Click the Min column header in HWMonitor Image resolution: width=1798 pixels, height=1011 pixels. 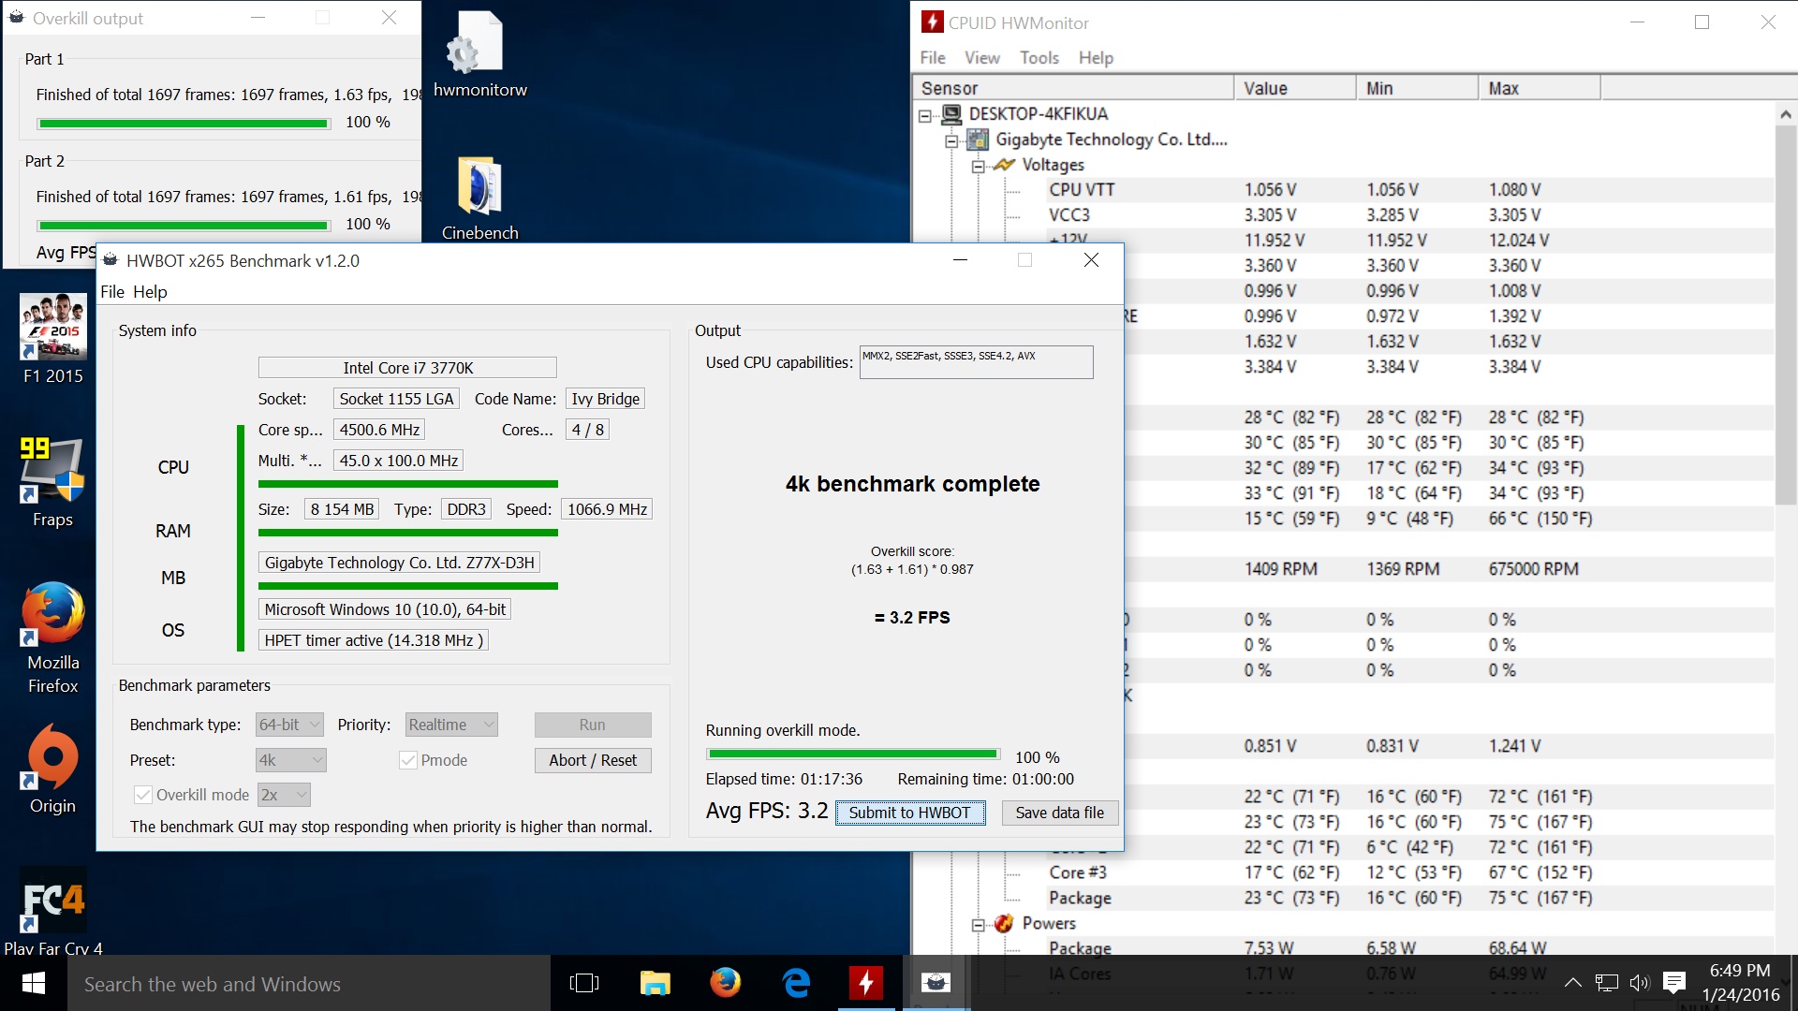click(1418, 88)
